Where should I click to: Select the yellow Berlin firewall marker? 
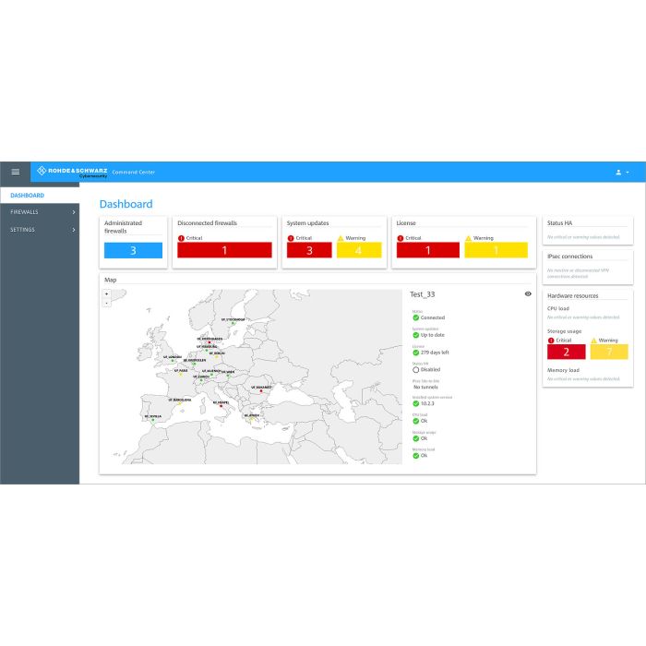click(216, 357)
